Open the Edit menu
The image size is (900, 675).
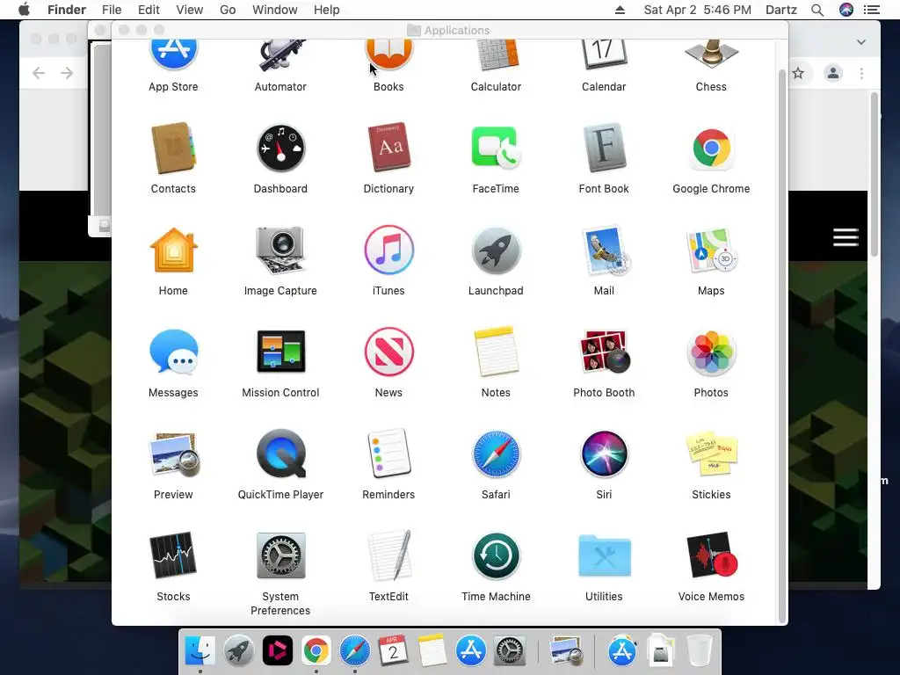pos(149,10)
